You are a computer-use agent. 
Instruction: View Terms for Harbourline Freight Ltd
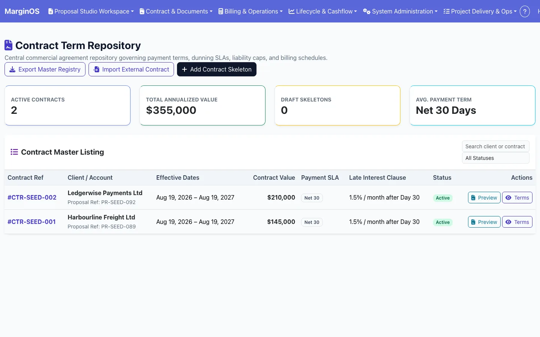[517, 222]
